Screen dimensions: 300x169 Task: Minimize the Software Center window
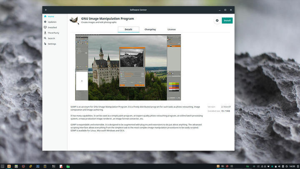click(x=220, y=10)
